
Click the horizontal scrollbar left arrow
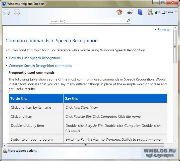coord(5,145)
